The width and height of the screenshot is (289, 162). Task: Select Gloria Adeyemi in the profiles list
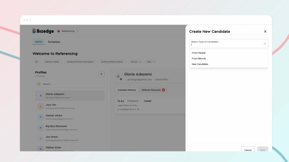click(x=70, y=96)
